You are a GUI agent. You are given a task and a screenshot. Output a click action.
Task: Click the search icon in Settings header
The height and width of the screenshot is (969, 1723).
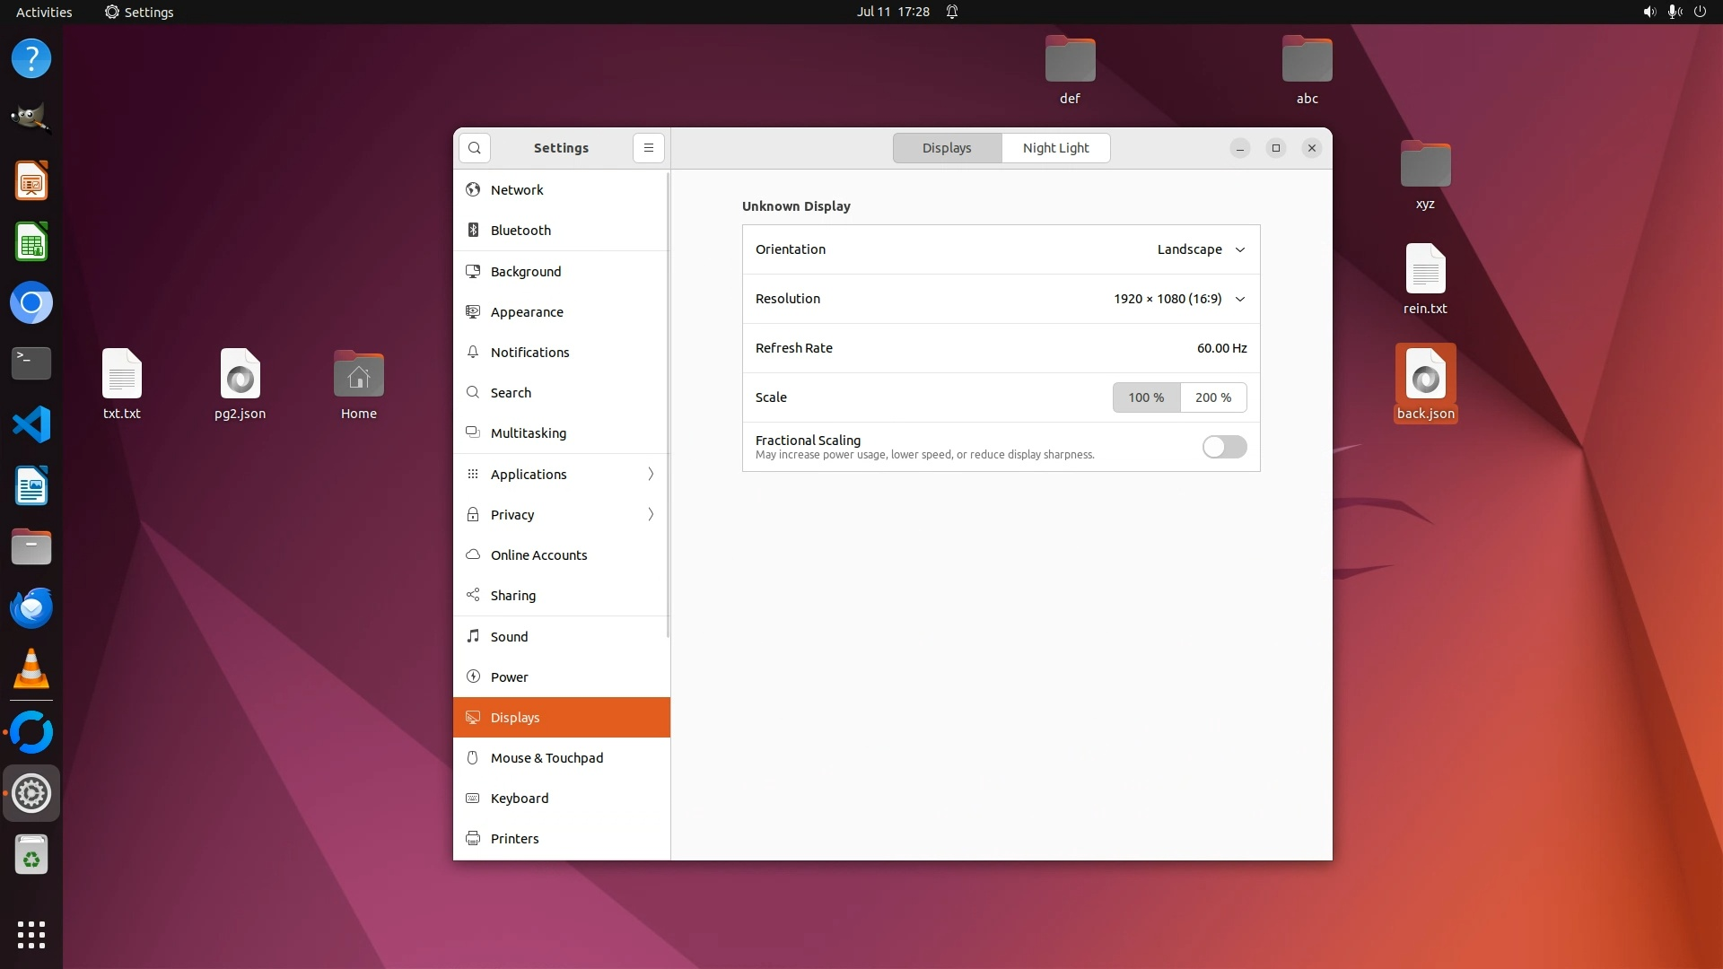[x=475, y=148]
